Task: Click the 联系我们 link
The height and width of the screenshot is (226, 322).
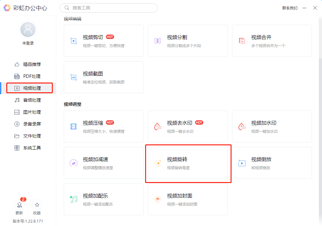Action: [290, 8]
